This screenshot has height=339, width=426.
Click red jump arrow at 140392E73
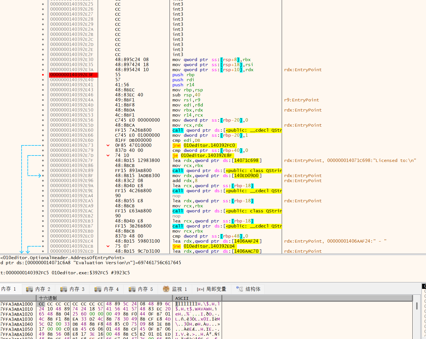(x=108, y=145)
